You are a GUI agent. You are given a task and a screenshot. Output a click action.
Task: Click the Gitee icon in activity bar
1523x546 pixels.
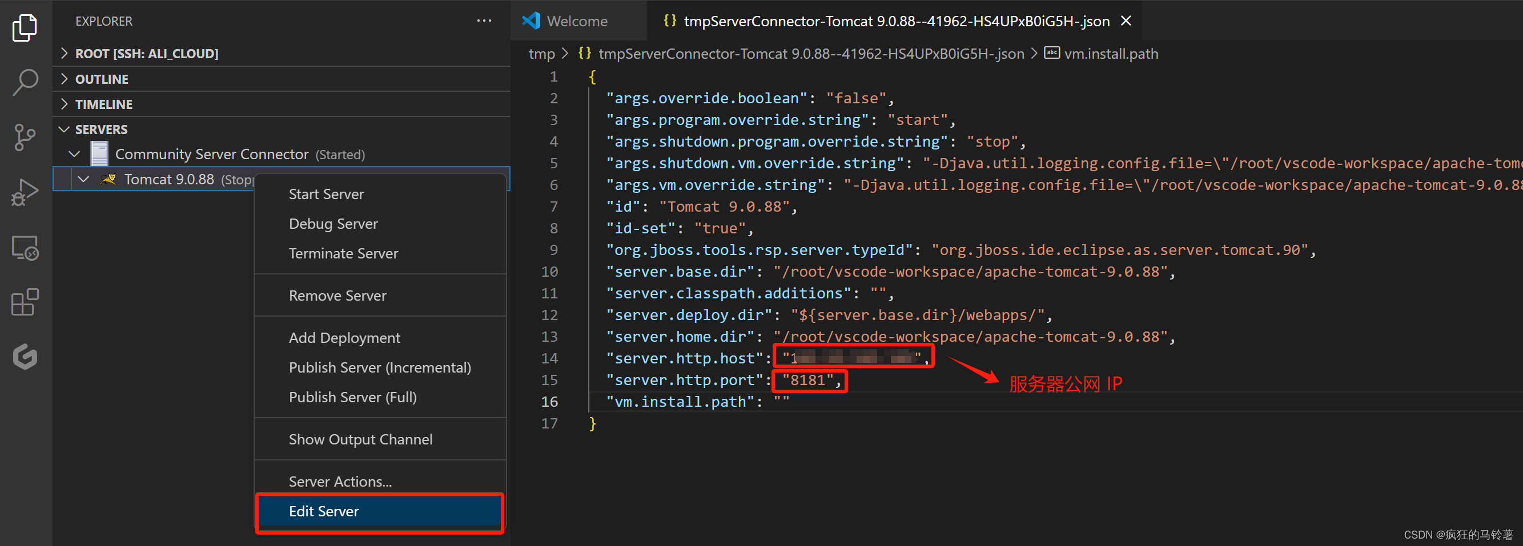[25, 357]
